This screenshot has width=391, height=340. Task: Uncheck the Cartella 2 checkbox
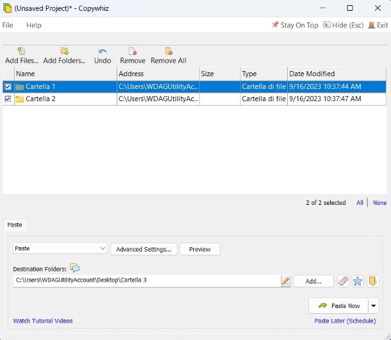coord(8,99)
